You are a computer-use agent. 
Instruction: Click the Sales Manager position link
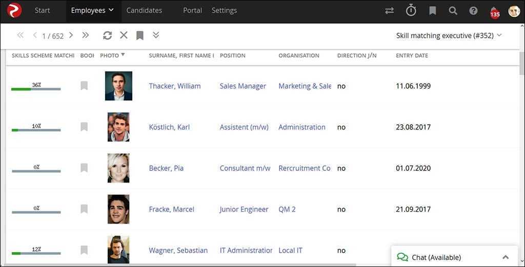point(243,86)
